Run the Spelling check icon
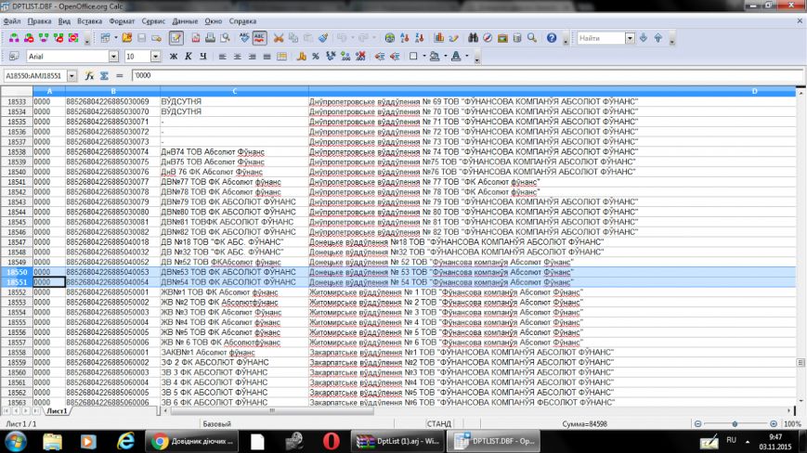This screenshot has width=807, height=453. [244, 38]
